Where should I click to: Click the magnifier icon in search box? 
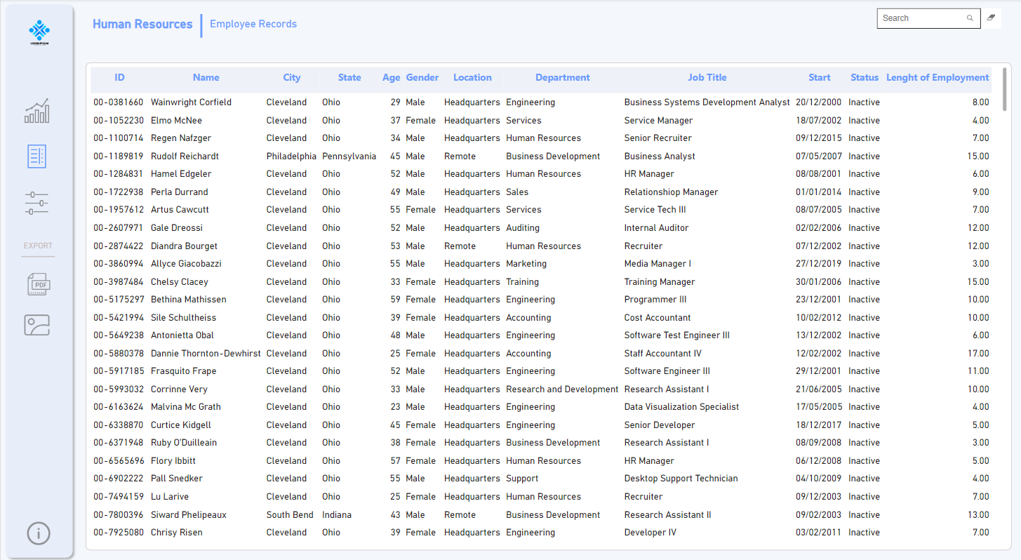tap(970, 18)
